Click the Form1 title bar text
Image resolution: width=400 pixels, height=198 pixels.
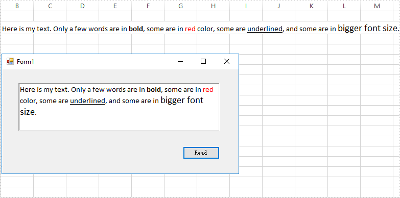(25, 61)
